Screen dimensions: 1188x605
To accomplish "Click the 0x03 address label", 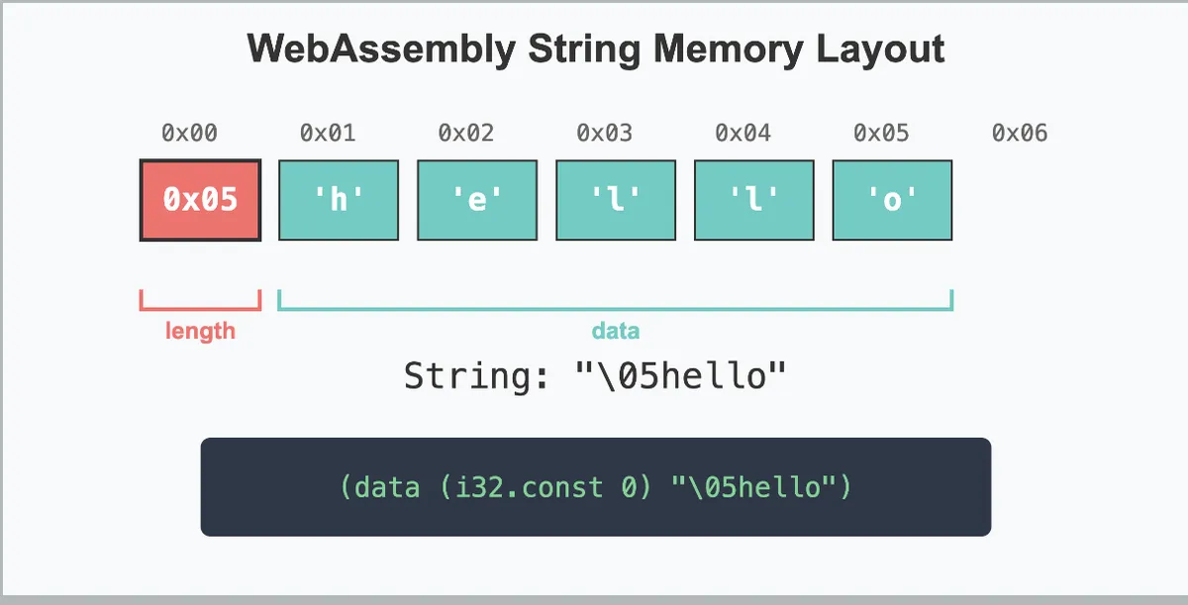I will pyautogui.click(x=604, y=133).
